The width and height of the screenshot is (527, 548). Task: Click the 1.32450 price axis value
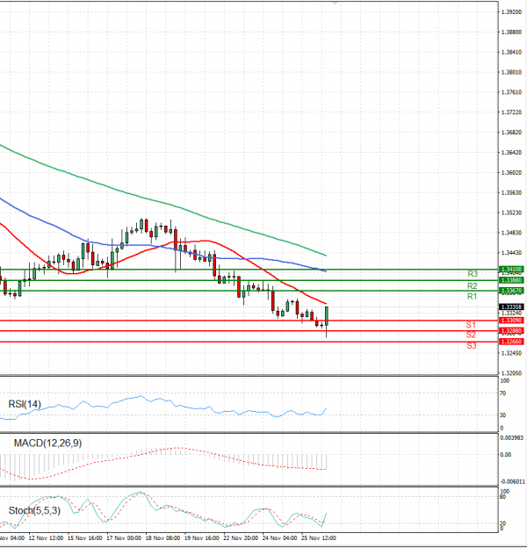click(511, 353)
